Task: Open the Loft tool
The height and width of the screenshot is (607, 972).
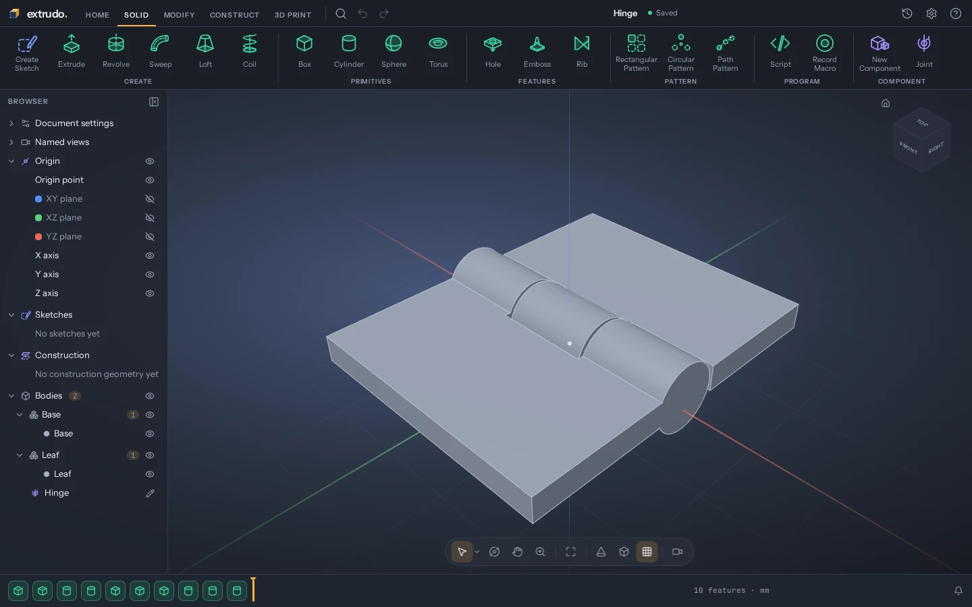Action: click(205, 53)
